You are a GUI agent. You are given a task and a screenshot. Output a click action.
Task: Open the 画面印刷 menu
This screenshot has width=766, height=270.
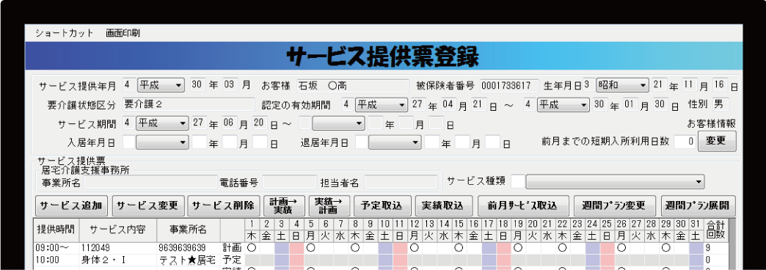click(x=123, y=33)
